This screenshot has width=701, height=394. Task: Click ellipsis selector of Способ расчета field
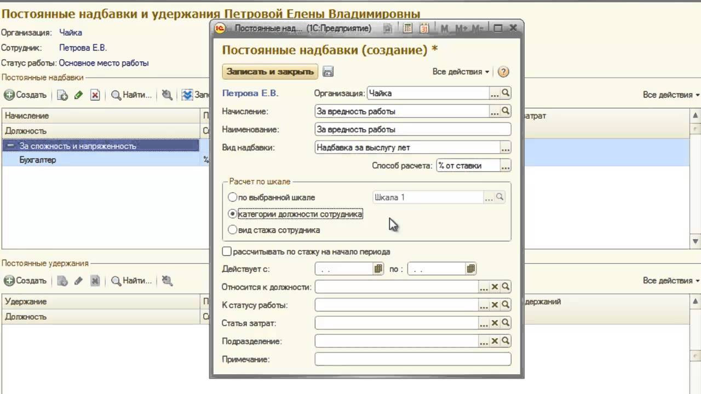click(x=505, y=165)
